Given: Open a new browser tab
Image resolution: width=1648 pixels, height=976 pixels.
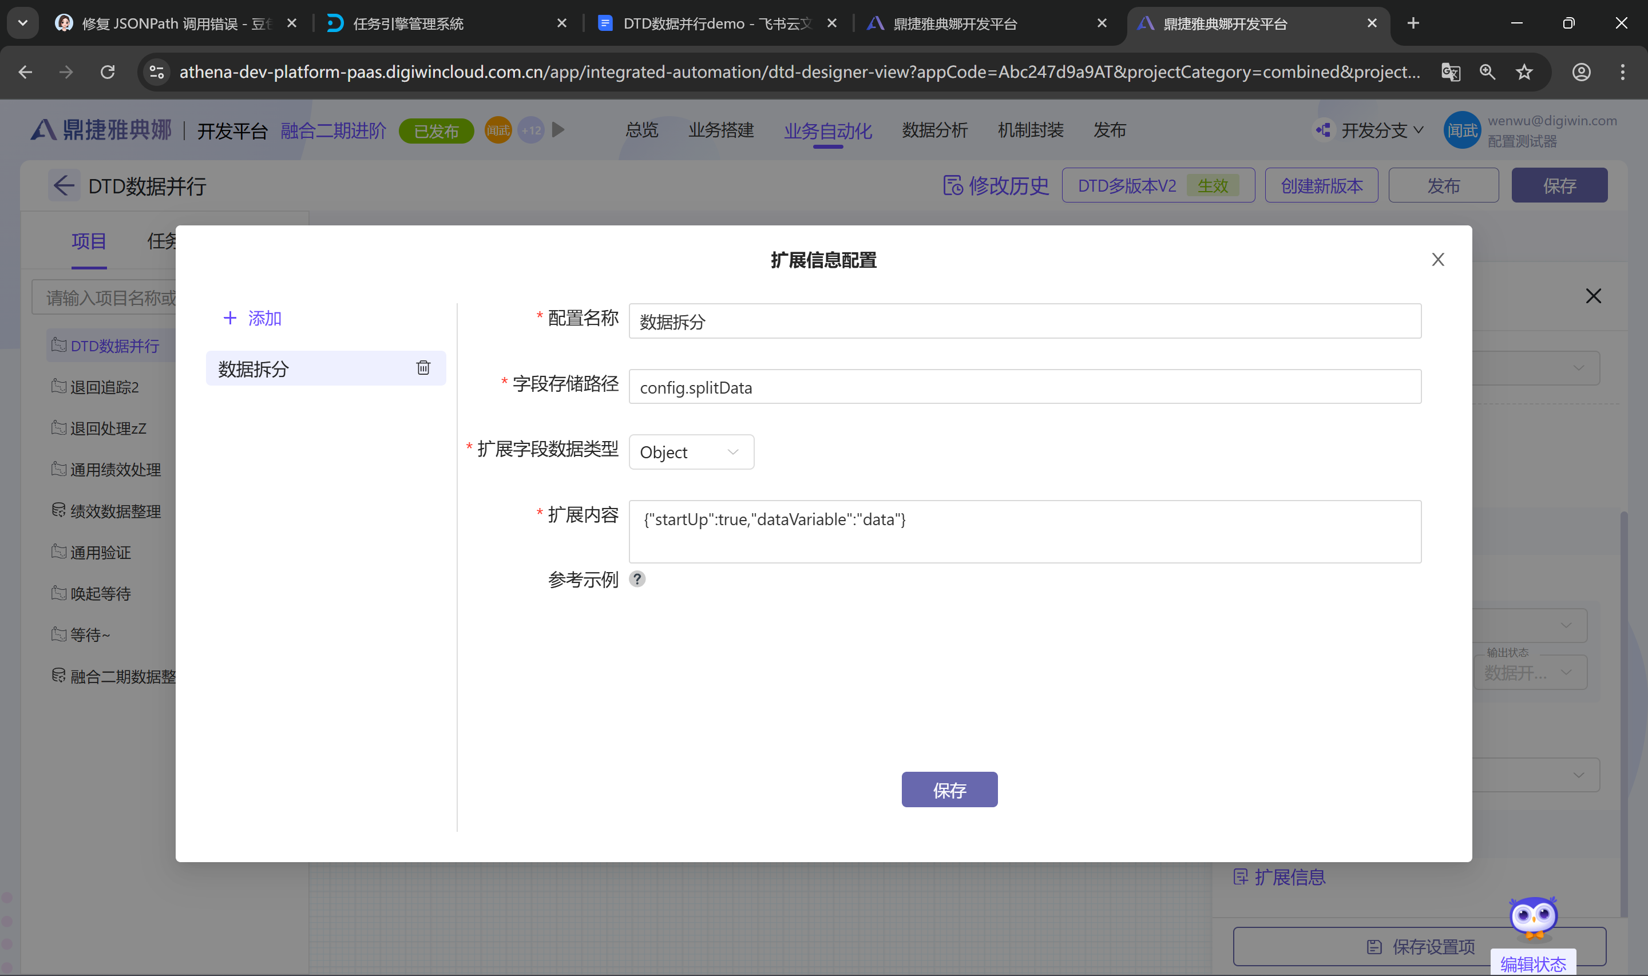Looking at the screenshot, I should point(1413,23).
